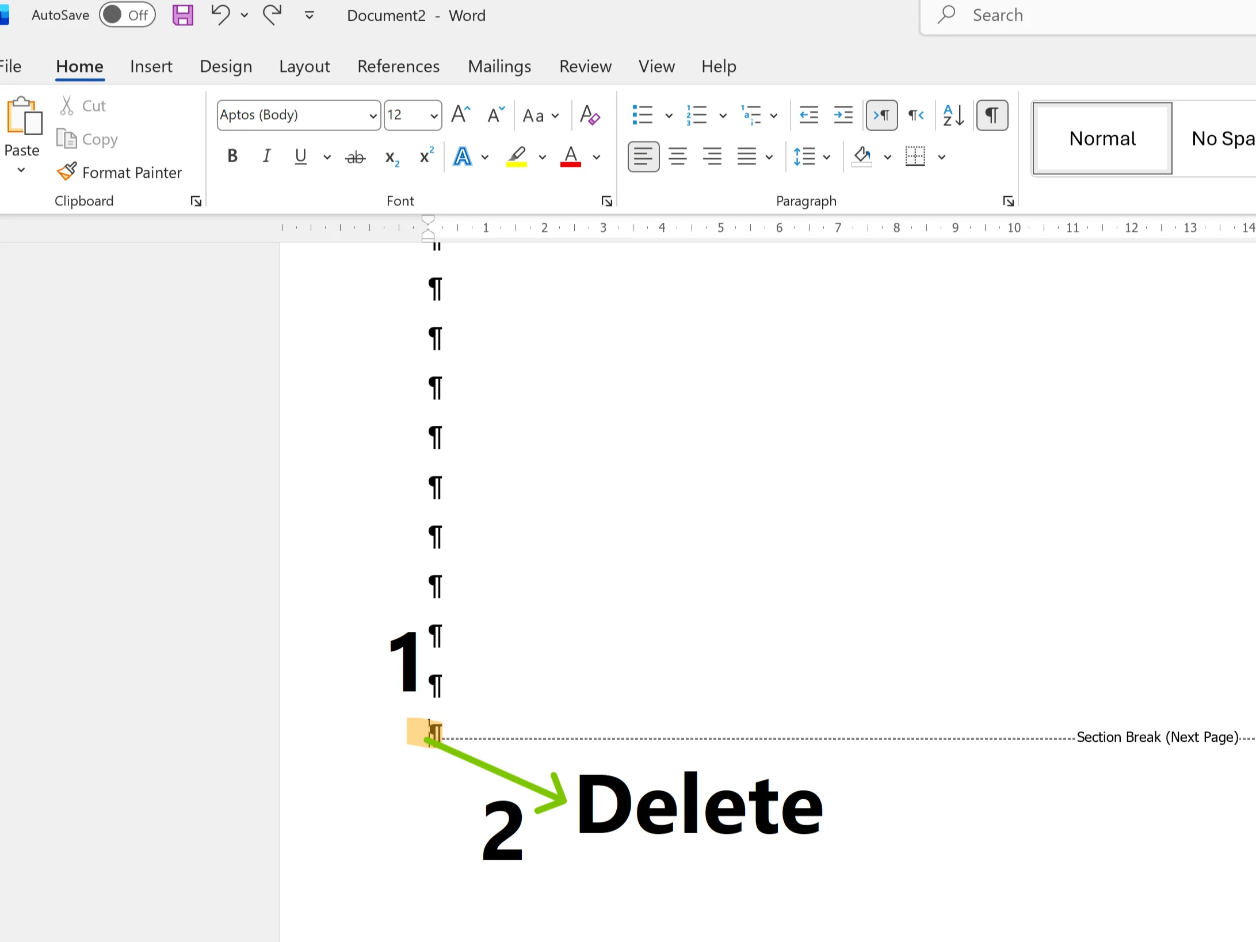The image size is (1256, 942).
Task: Open the Customize Quick Access Toolbar dropdown
Action: coord(310,16)
